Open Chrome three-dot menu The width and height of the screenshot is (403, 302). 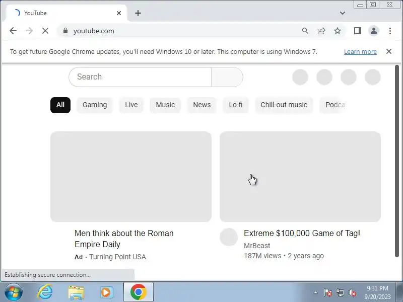[390, 31]
